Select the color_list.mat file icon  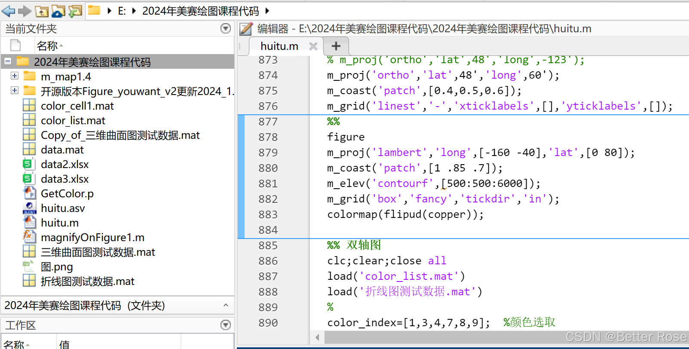tap(29, 120)
